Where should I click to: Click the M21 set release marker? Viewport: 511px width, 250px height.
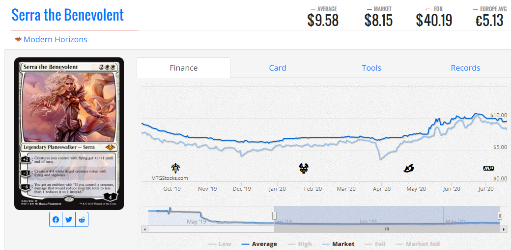488,169
